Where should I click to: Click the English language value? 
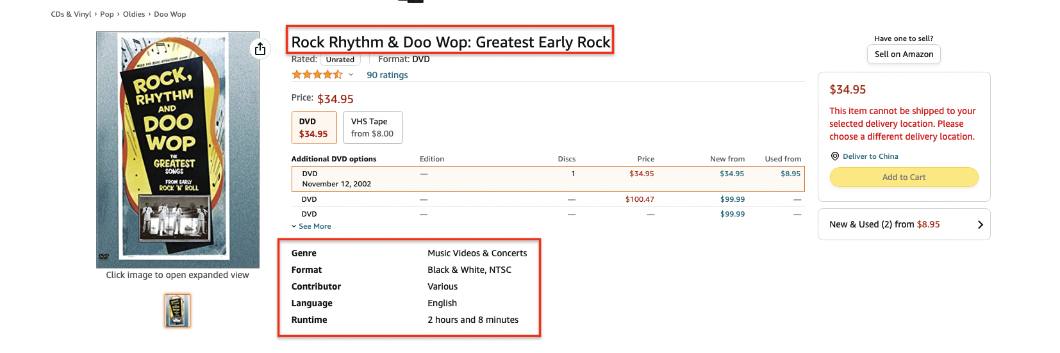click(442, 304)
